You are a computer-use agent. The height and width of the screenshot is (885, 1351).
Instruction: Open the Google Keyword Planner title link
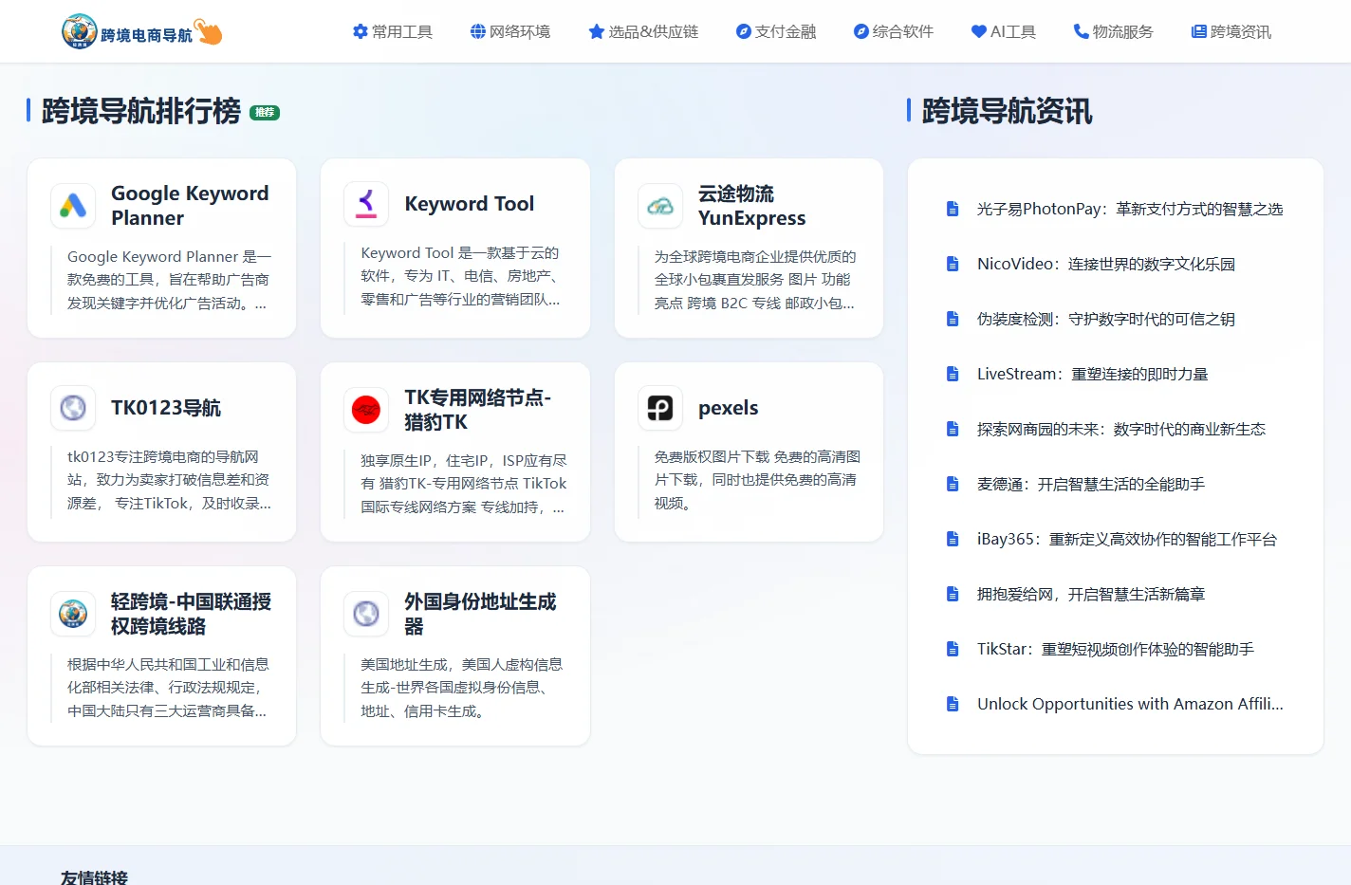tap(190, 206)
